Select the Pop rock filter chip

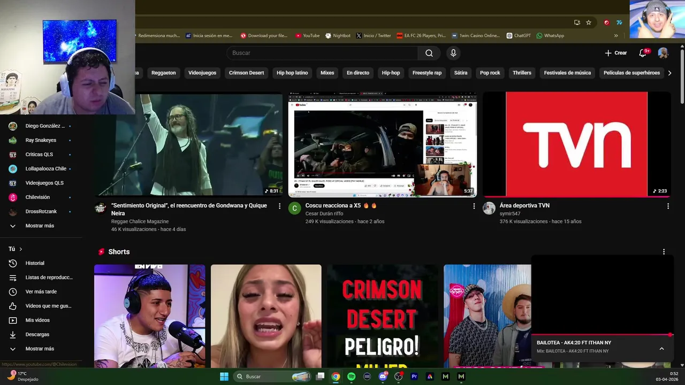(x=490, y=73)
